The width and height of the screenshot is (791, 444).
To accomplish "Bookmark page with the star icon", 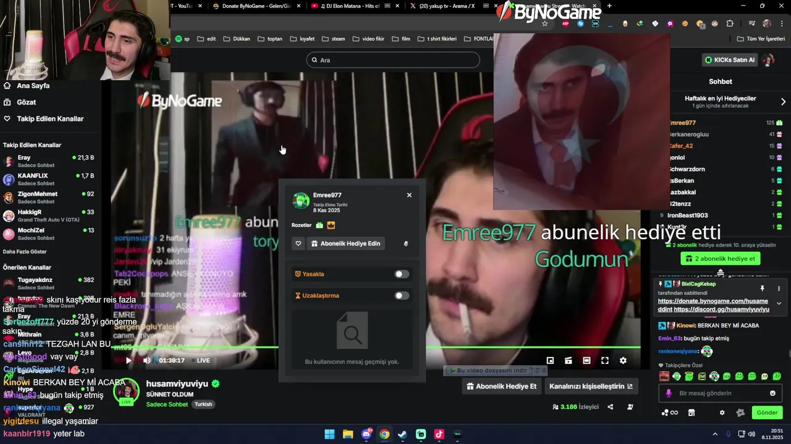I will [544, 23].
